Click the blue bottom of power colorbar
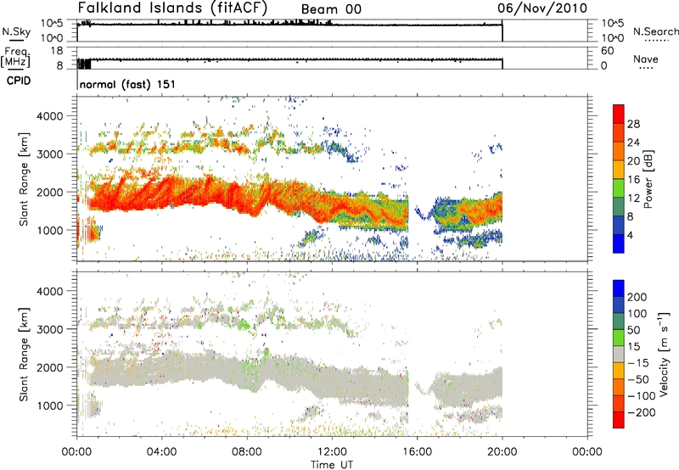Screen dimensions: 679x470 619,243
